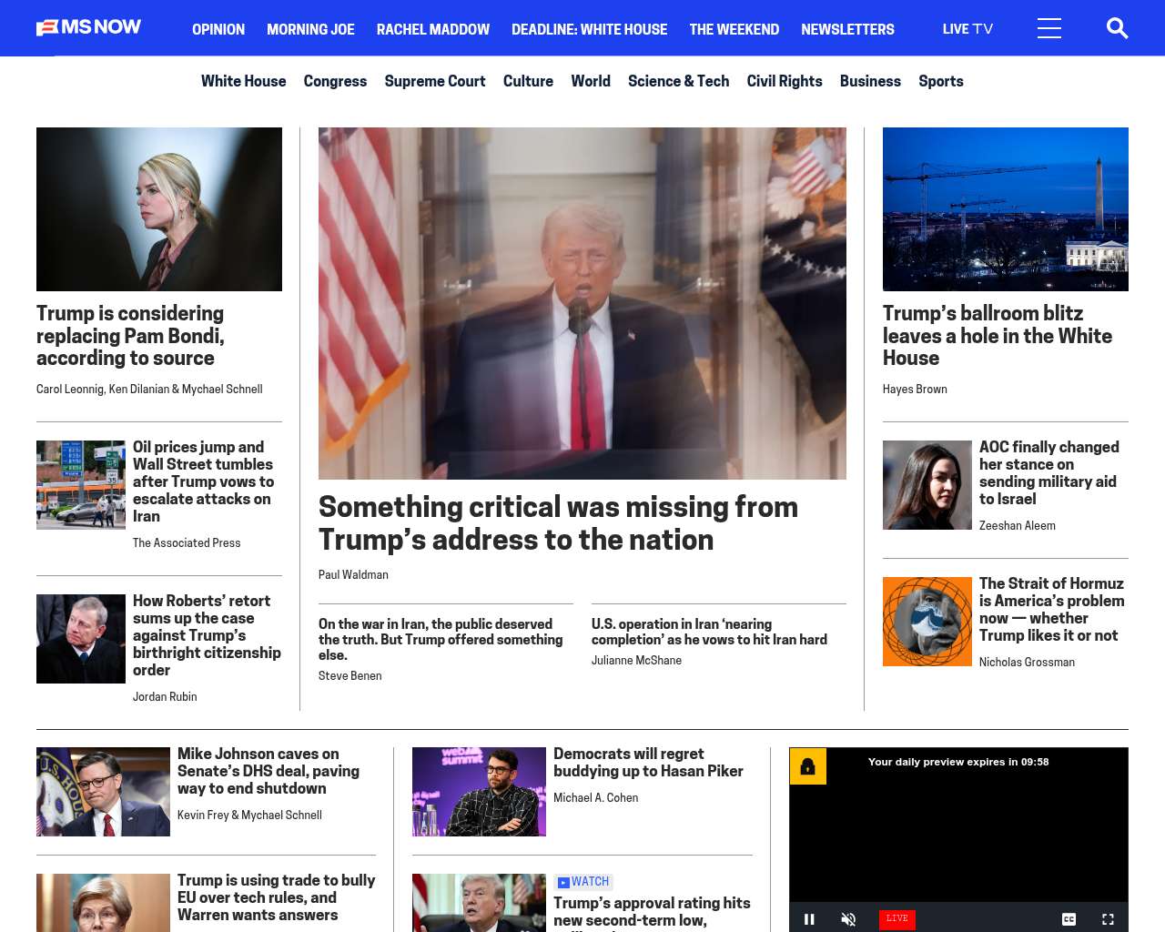View author Nicholas Grossman

click(x=1027, y=662)
